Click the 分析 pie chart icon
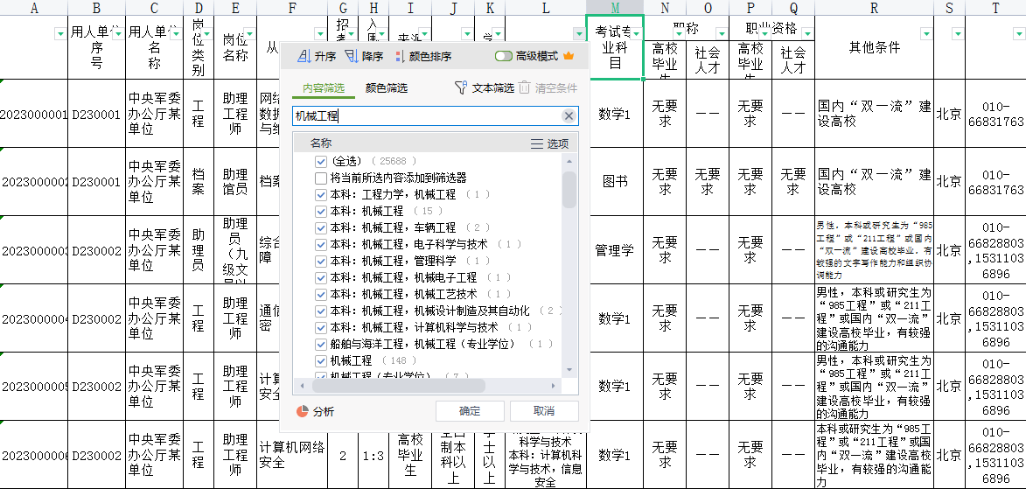 [303, 411]
